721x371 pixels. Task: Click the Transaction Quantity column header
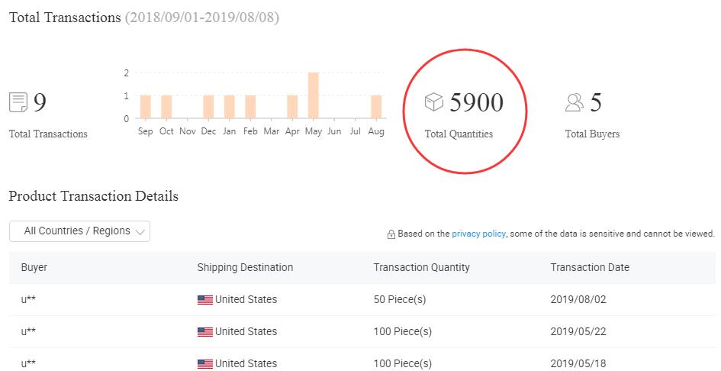point(421,268)
